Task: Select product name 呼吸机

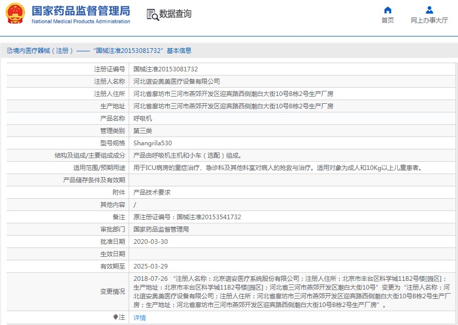Action: pos(143,118)
